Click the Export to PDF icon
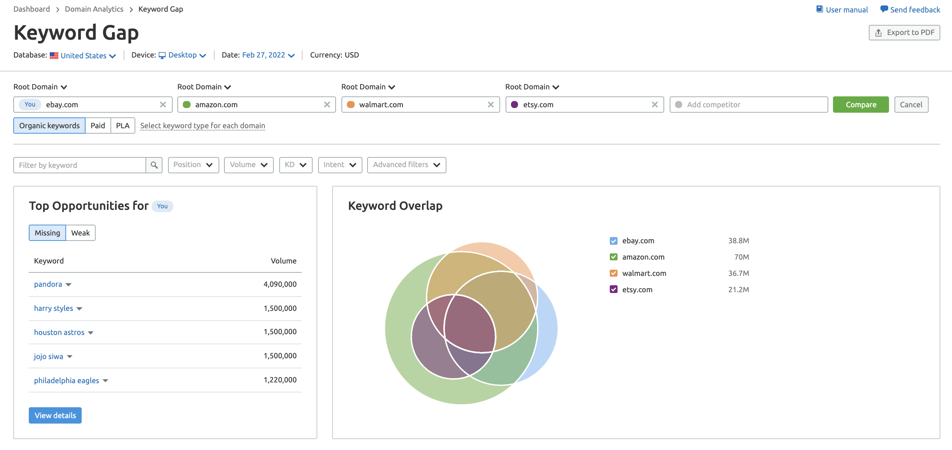The height and width of the screenshot is (450, 952). (878, 32)
